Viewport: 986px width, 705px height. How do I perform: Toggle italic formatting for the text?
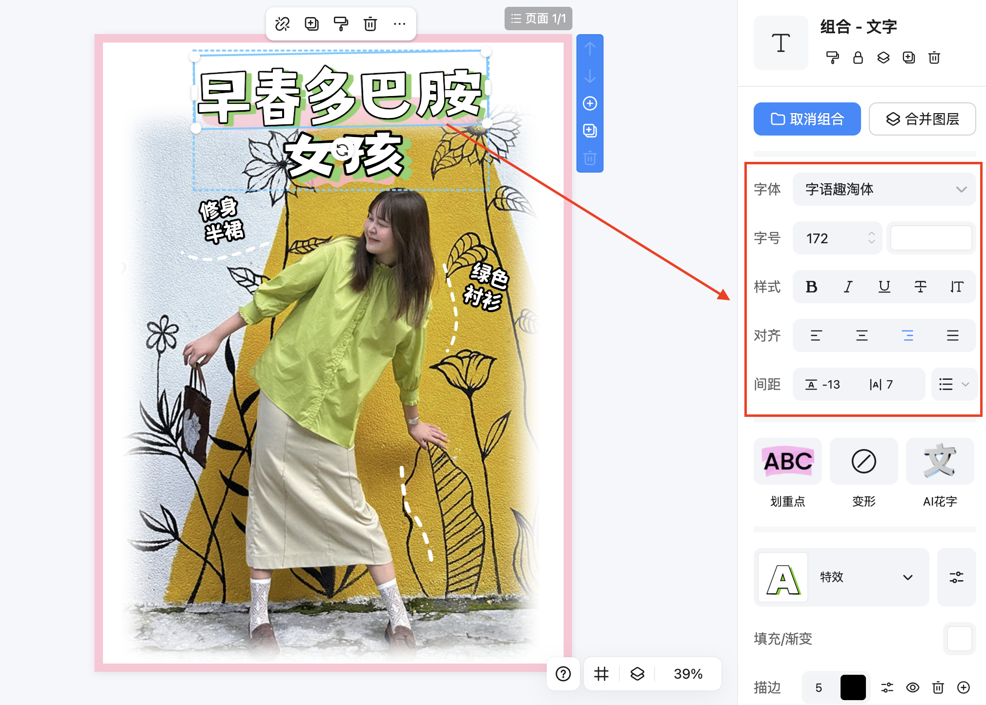click(847, 287)
